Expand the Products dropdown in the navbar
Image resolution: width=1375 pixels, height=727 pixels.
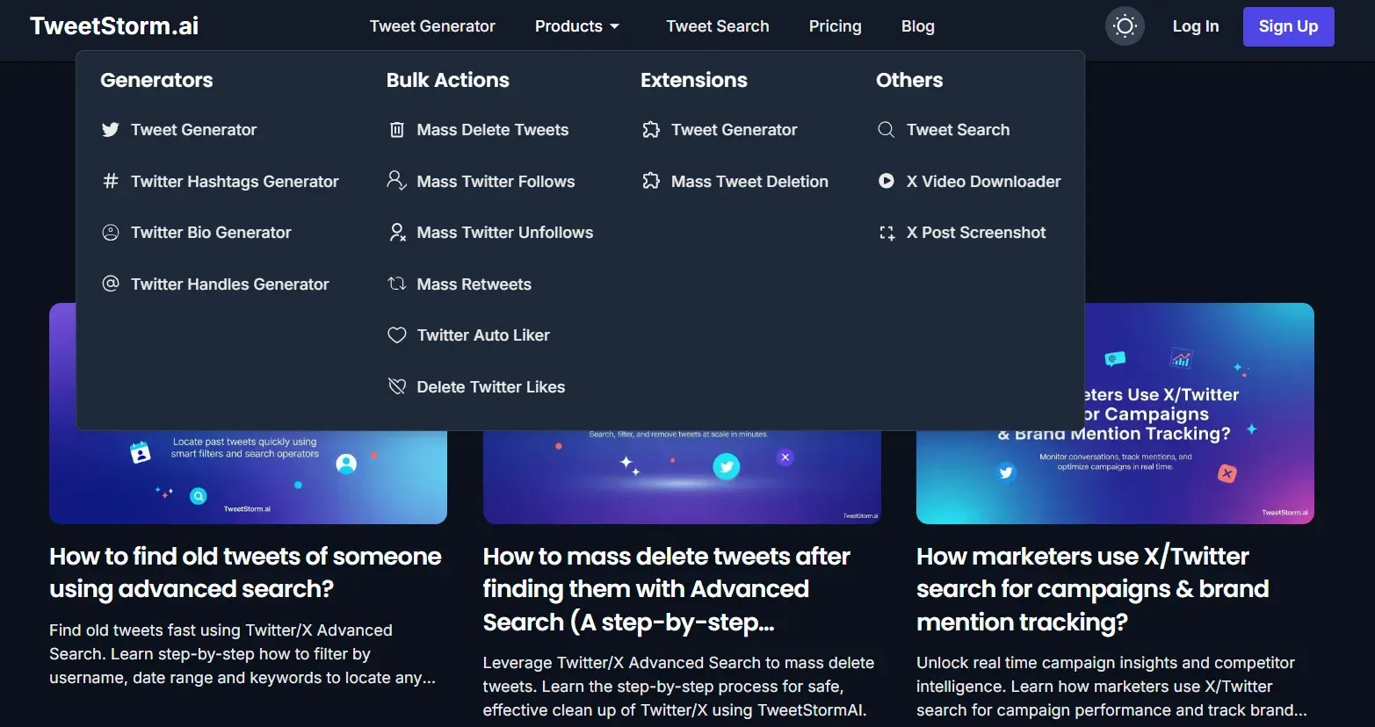click(576, 25)
